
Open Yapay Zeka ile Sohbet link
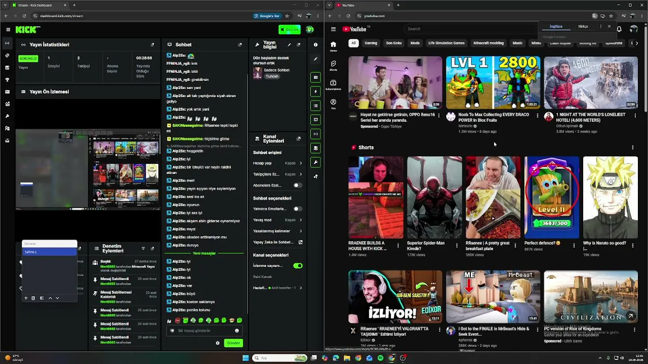click(x=278, y=242)
